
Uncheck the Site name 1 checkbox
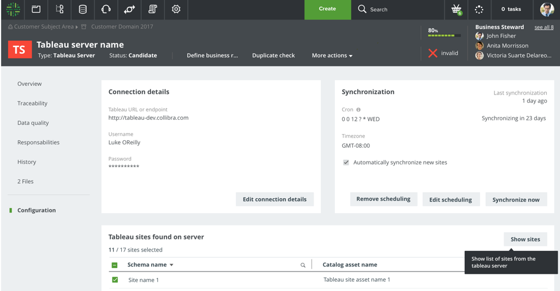point(115,280)
